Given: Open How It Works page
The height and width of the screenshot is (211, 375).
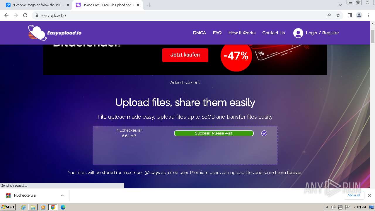Looking at the screenshot, I should coord(242,33).
